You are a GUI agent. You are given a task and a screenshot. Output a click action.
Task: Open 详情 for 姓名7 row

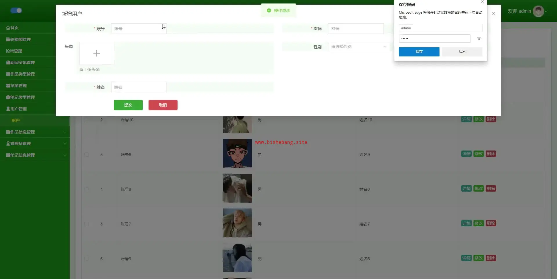coord(466,223)
